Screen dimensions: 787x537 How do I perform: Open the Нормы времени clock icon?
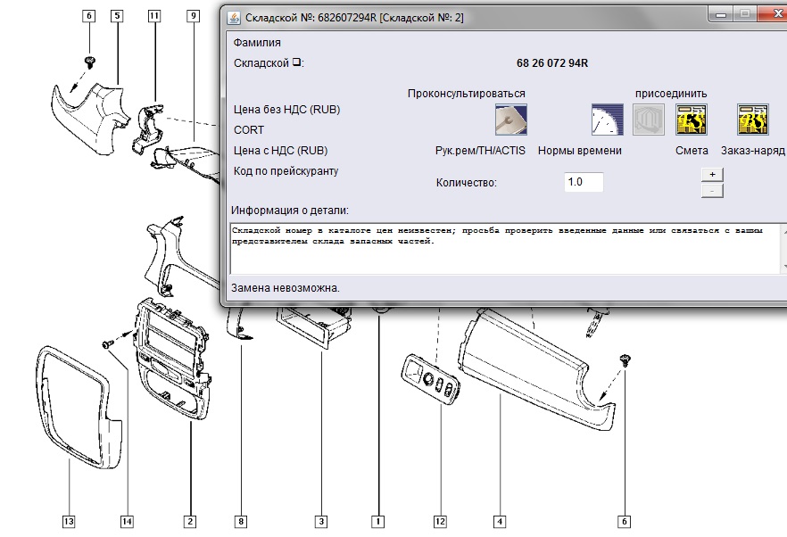(608, 120)
